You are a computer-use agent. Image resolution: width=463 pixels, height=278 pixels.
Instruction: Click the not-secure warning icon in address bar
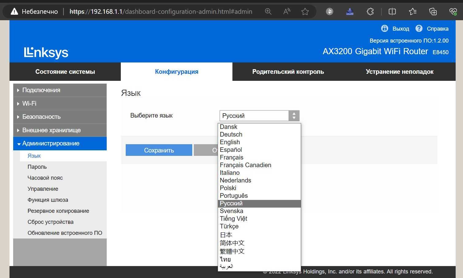(14, 12)
